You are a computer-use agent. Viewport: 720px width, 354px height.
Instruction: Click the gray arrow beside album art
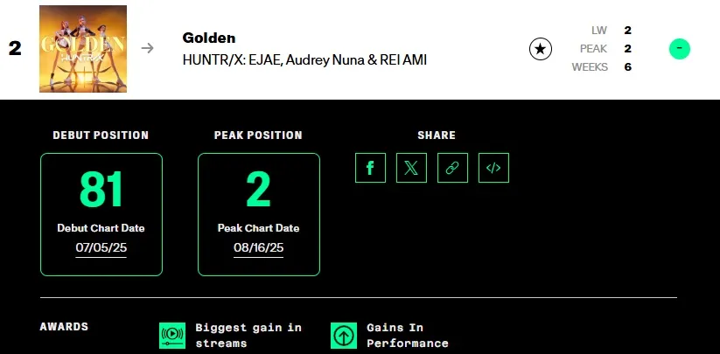pyautogui.click(x=147, y=48)
